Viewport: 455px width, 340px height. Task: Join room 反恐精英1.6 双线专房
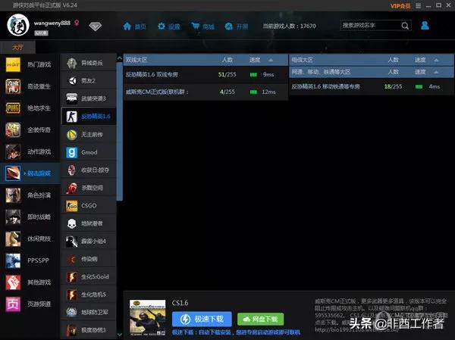(206, 74)
